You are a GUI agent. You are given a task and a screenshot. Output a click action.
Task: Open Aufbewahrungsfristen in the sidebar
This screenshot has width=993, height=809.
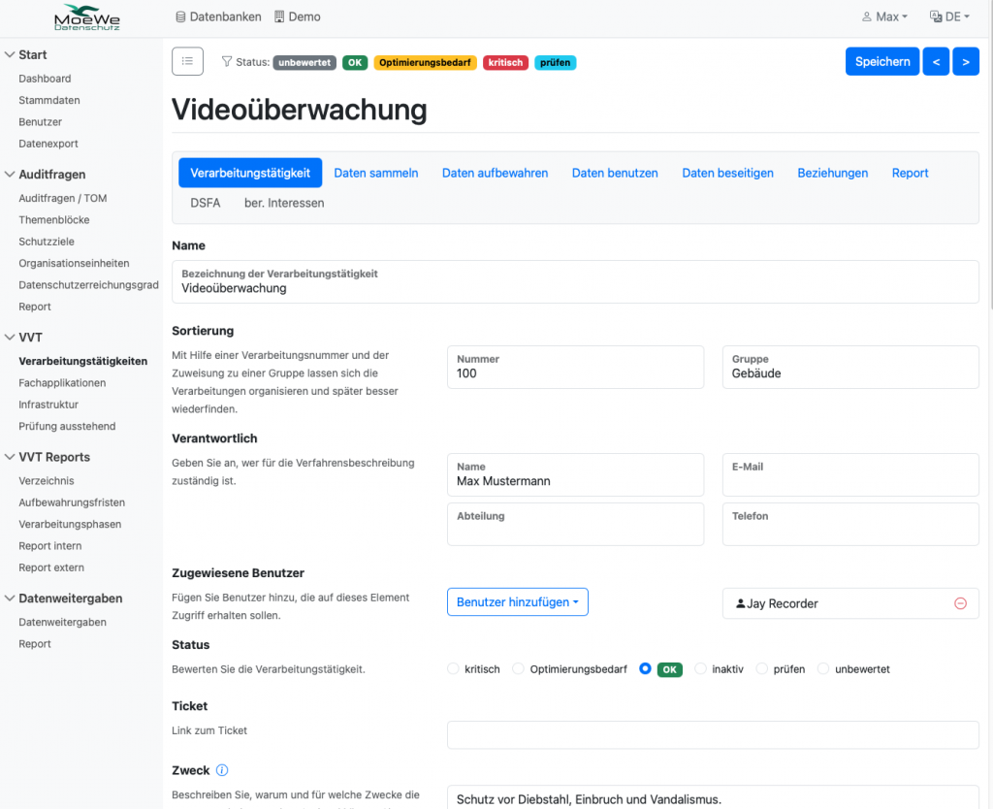(72, 502)
